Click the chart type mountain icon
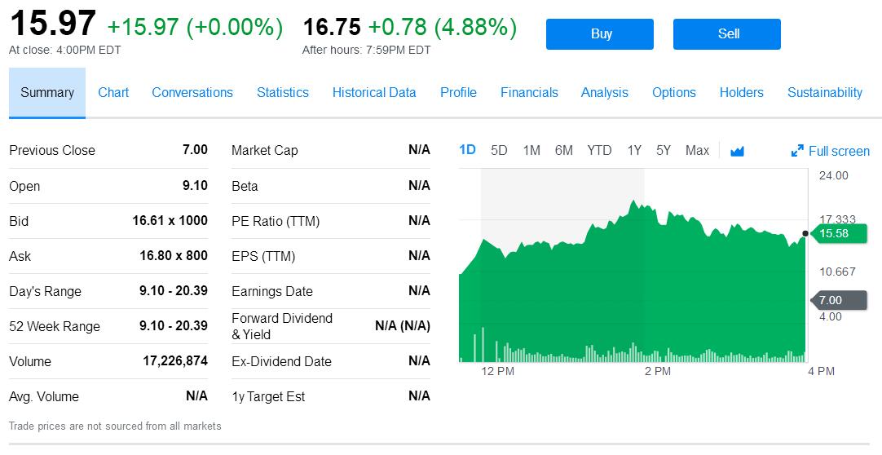The image size is (882, 455). coord(738,151)
